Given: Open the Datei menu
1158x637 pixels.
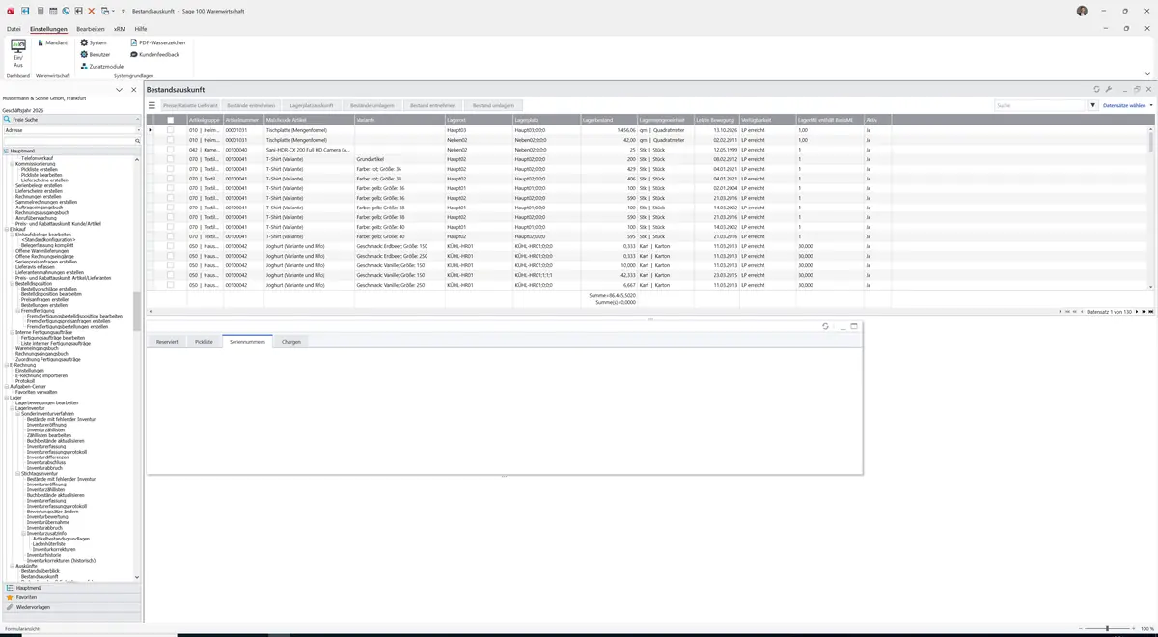Looking at the screenshot, I should (x=14, y=29).
